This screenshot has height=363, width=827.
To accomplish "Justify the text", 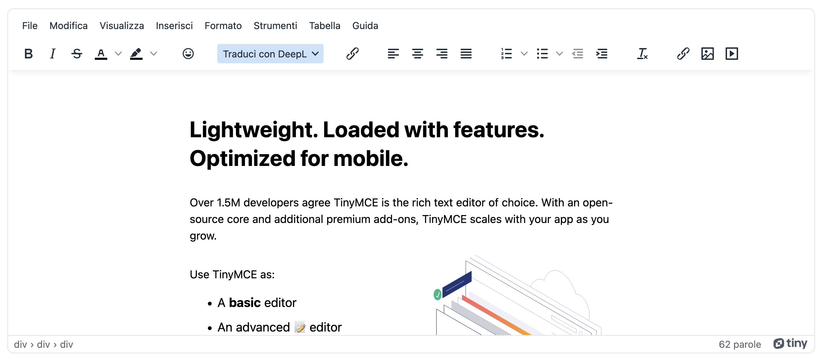I will coord(466,54).
